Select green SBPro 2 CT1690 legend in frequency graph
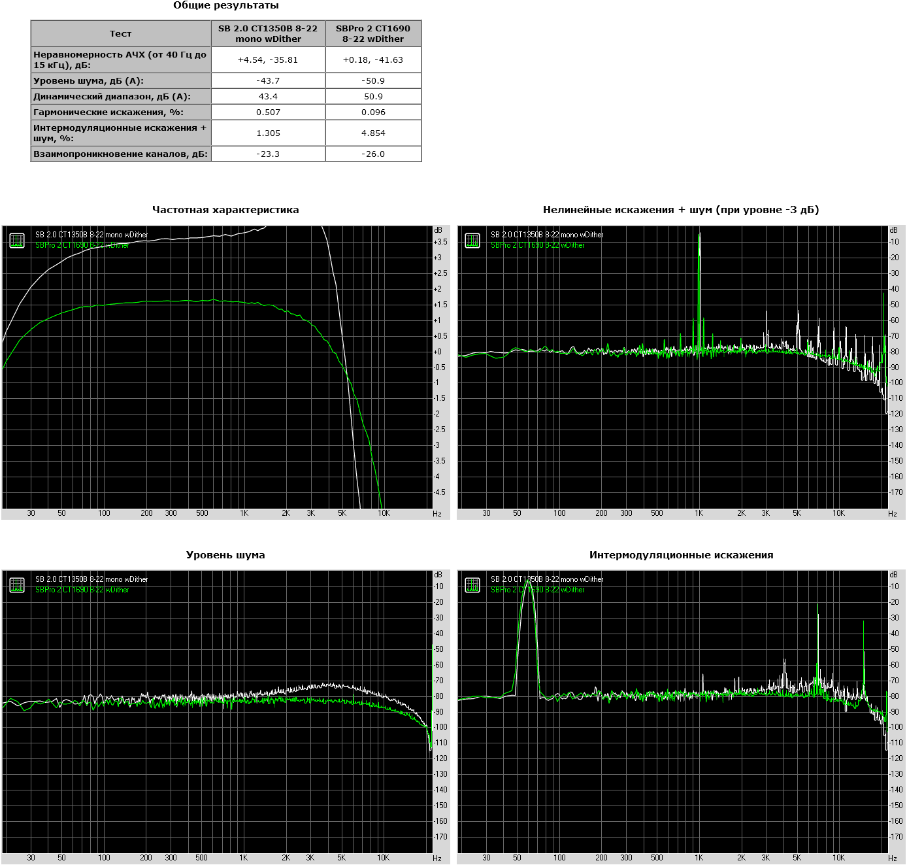 82,245
